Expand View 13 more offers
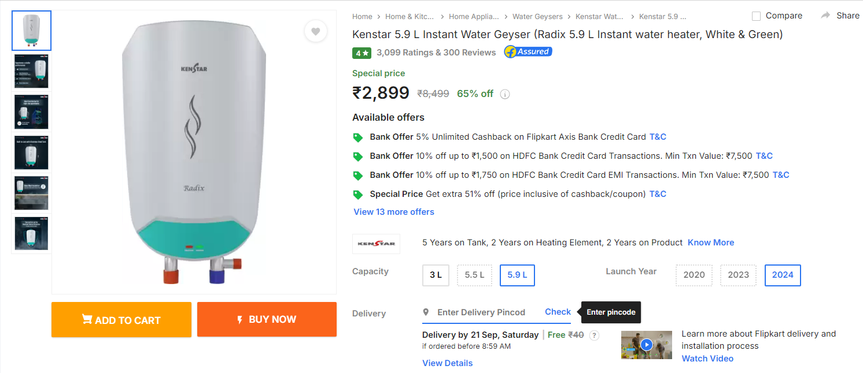The width and height of the screenshot is (863, 373). tap(394, 212)
